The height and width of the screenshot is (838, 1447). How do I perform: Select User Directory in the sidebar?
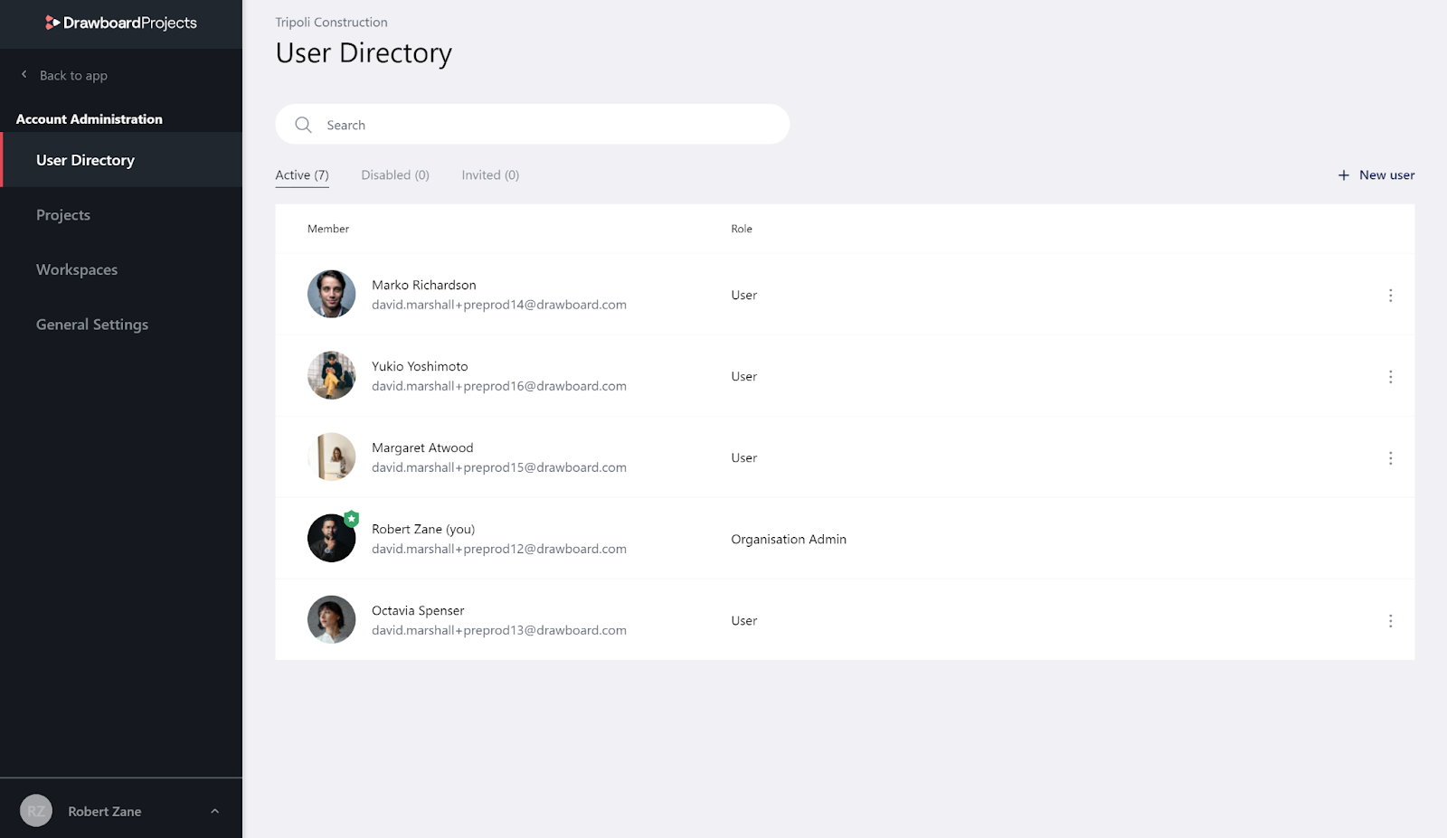(85, 160)
